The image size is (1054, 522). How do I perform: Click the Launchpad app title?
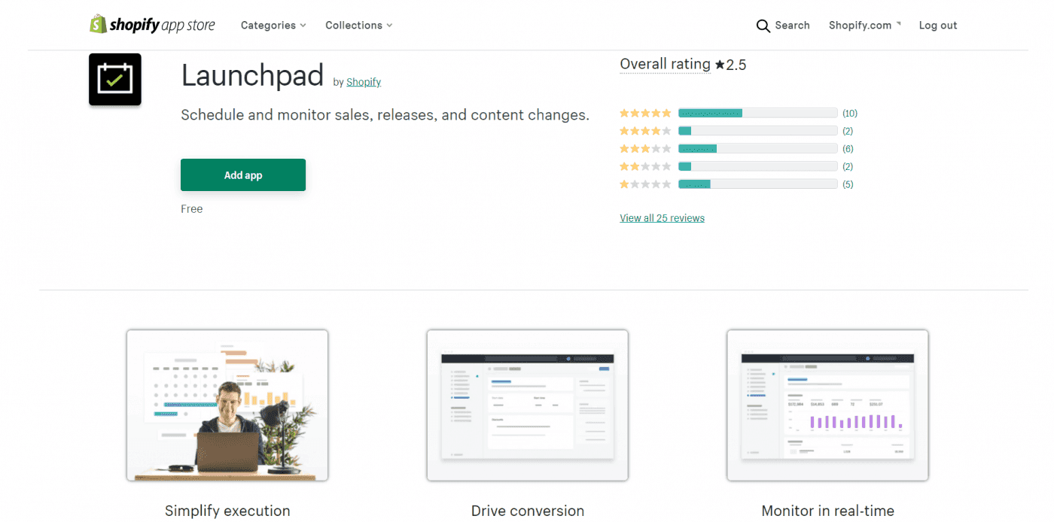pos(252,75)
